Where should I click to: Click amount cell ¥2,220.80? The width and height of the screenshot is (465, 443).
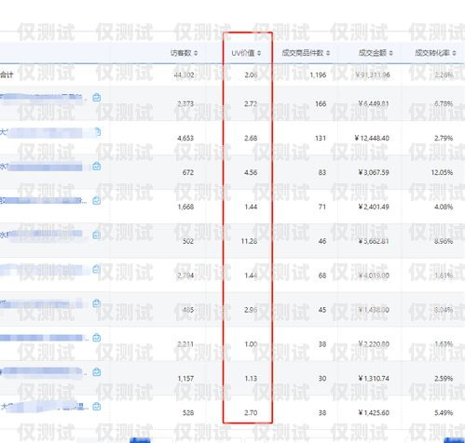click(x=374, y=344)
